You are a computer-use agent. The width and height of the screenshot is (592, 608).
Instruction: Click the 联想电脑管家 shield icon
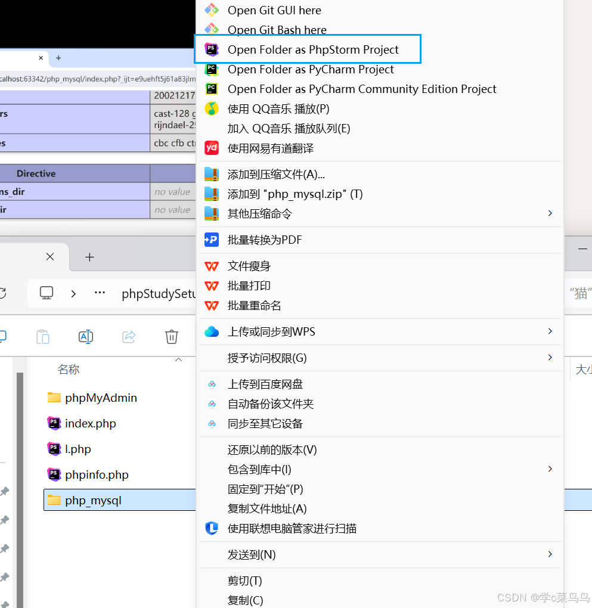[212, 528]
